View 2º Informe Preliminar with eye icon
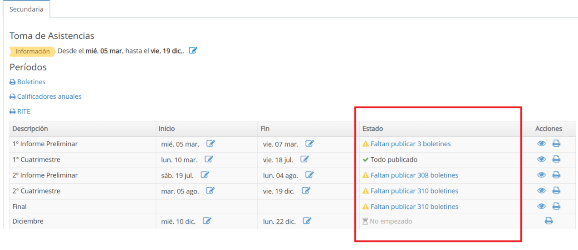578x250 pixels. [x=541, y=175]
